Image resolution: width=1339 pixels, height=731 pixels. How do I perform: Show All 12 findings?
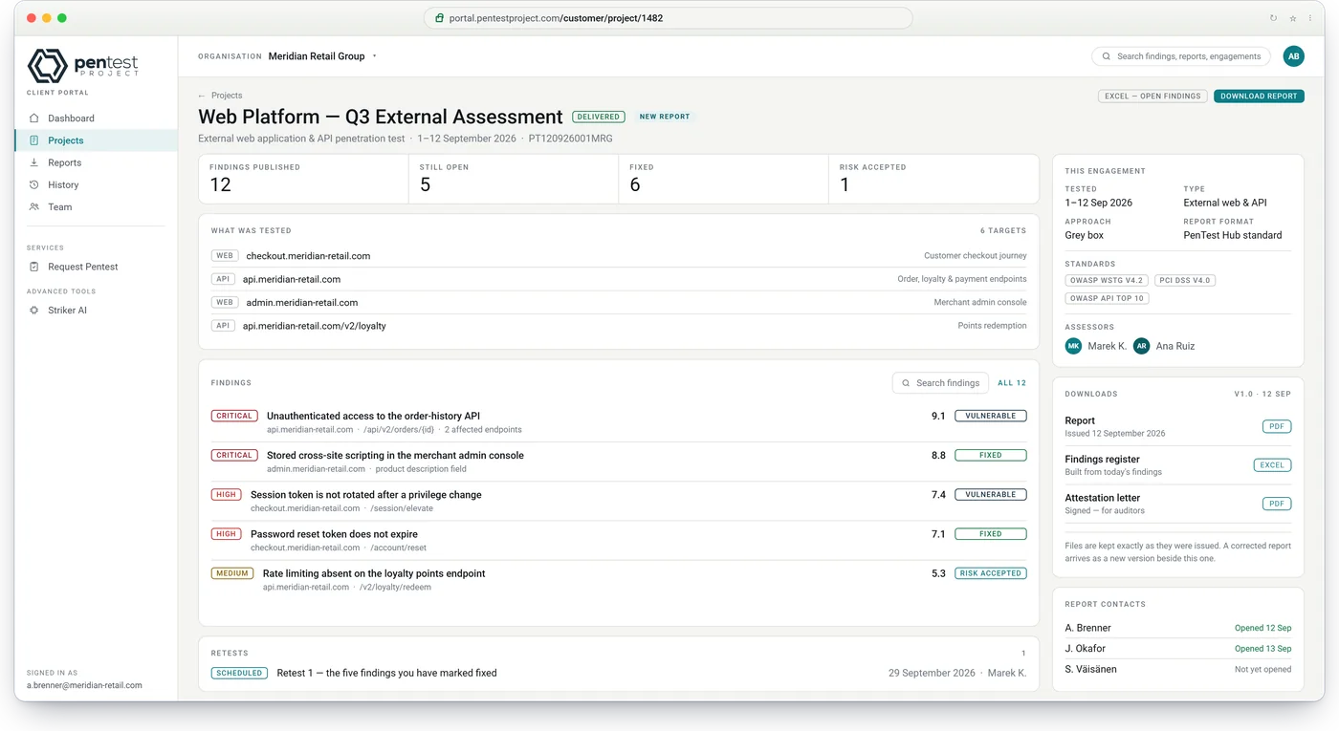pos(1012,383)
